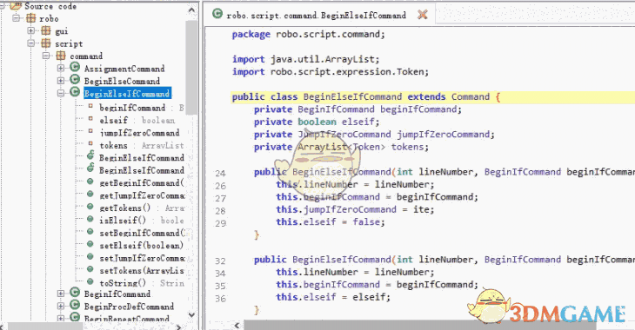Select the setJumpIfZeroComma method entry
Viewport: 635px width, 330px height.
[142, 258]
